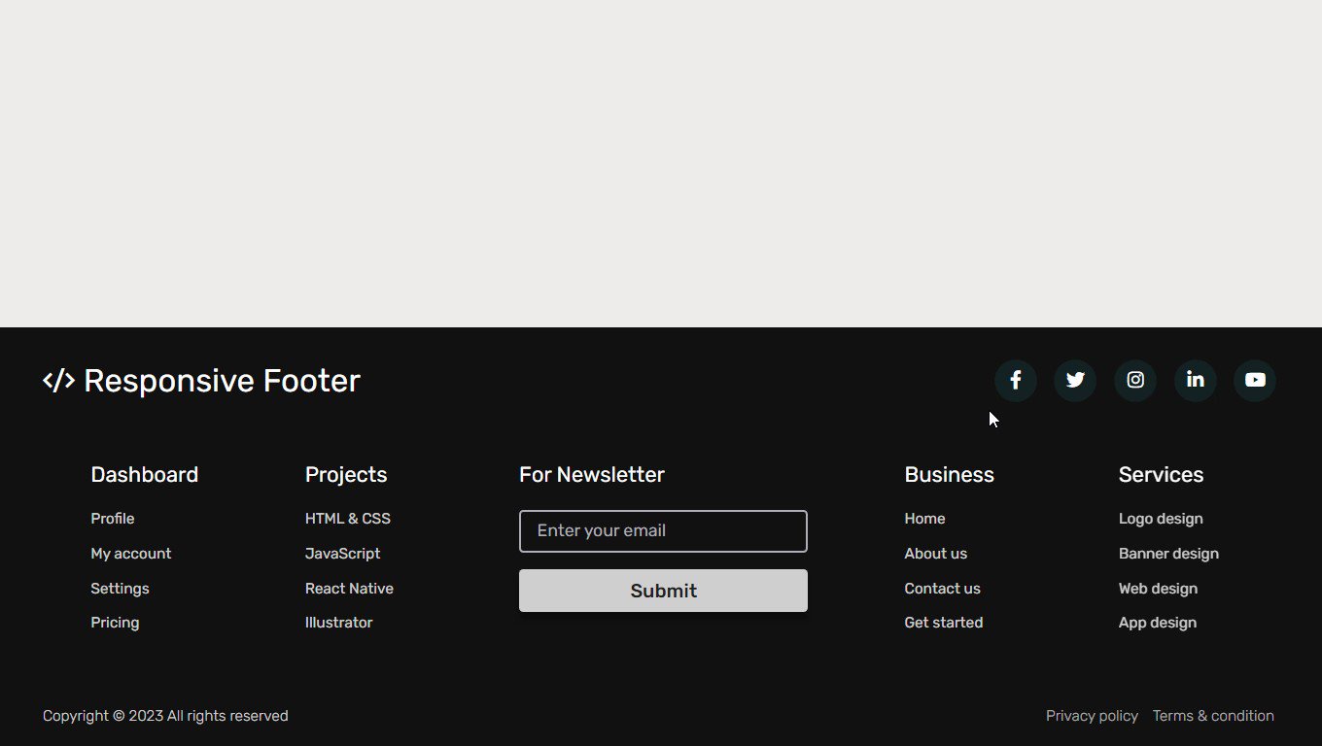Viewport: 1322px width, 746px height.
Task: Go to Home under Business
Action: pyautogui.click(x=924, y=519)
